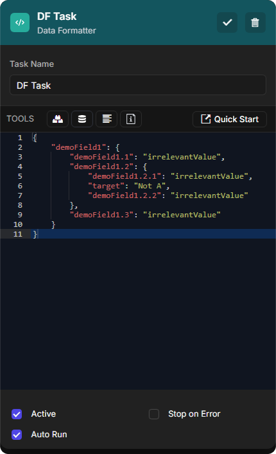Open the building blocks tool
Image resolution: width=276 pixels, height=454 pixels.
click(x=58, y=119)
